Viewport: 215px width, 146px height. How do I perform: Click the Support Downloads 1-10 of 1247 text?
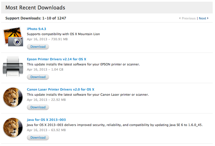[36, 18]
